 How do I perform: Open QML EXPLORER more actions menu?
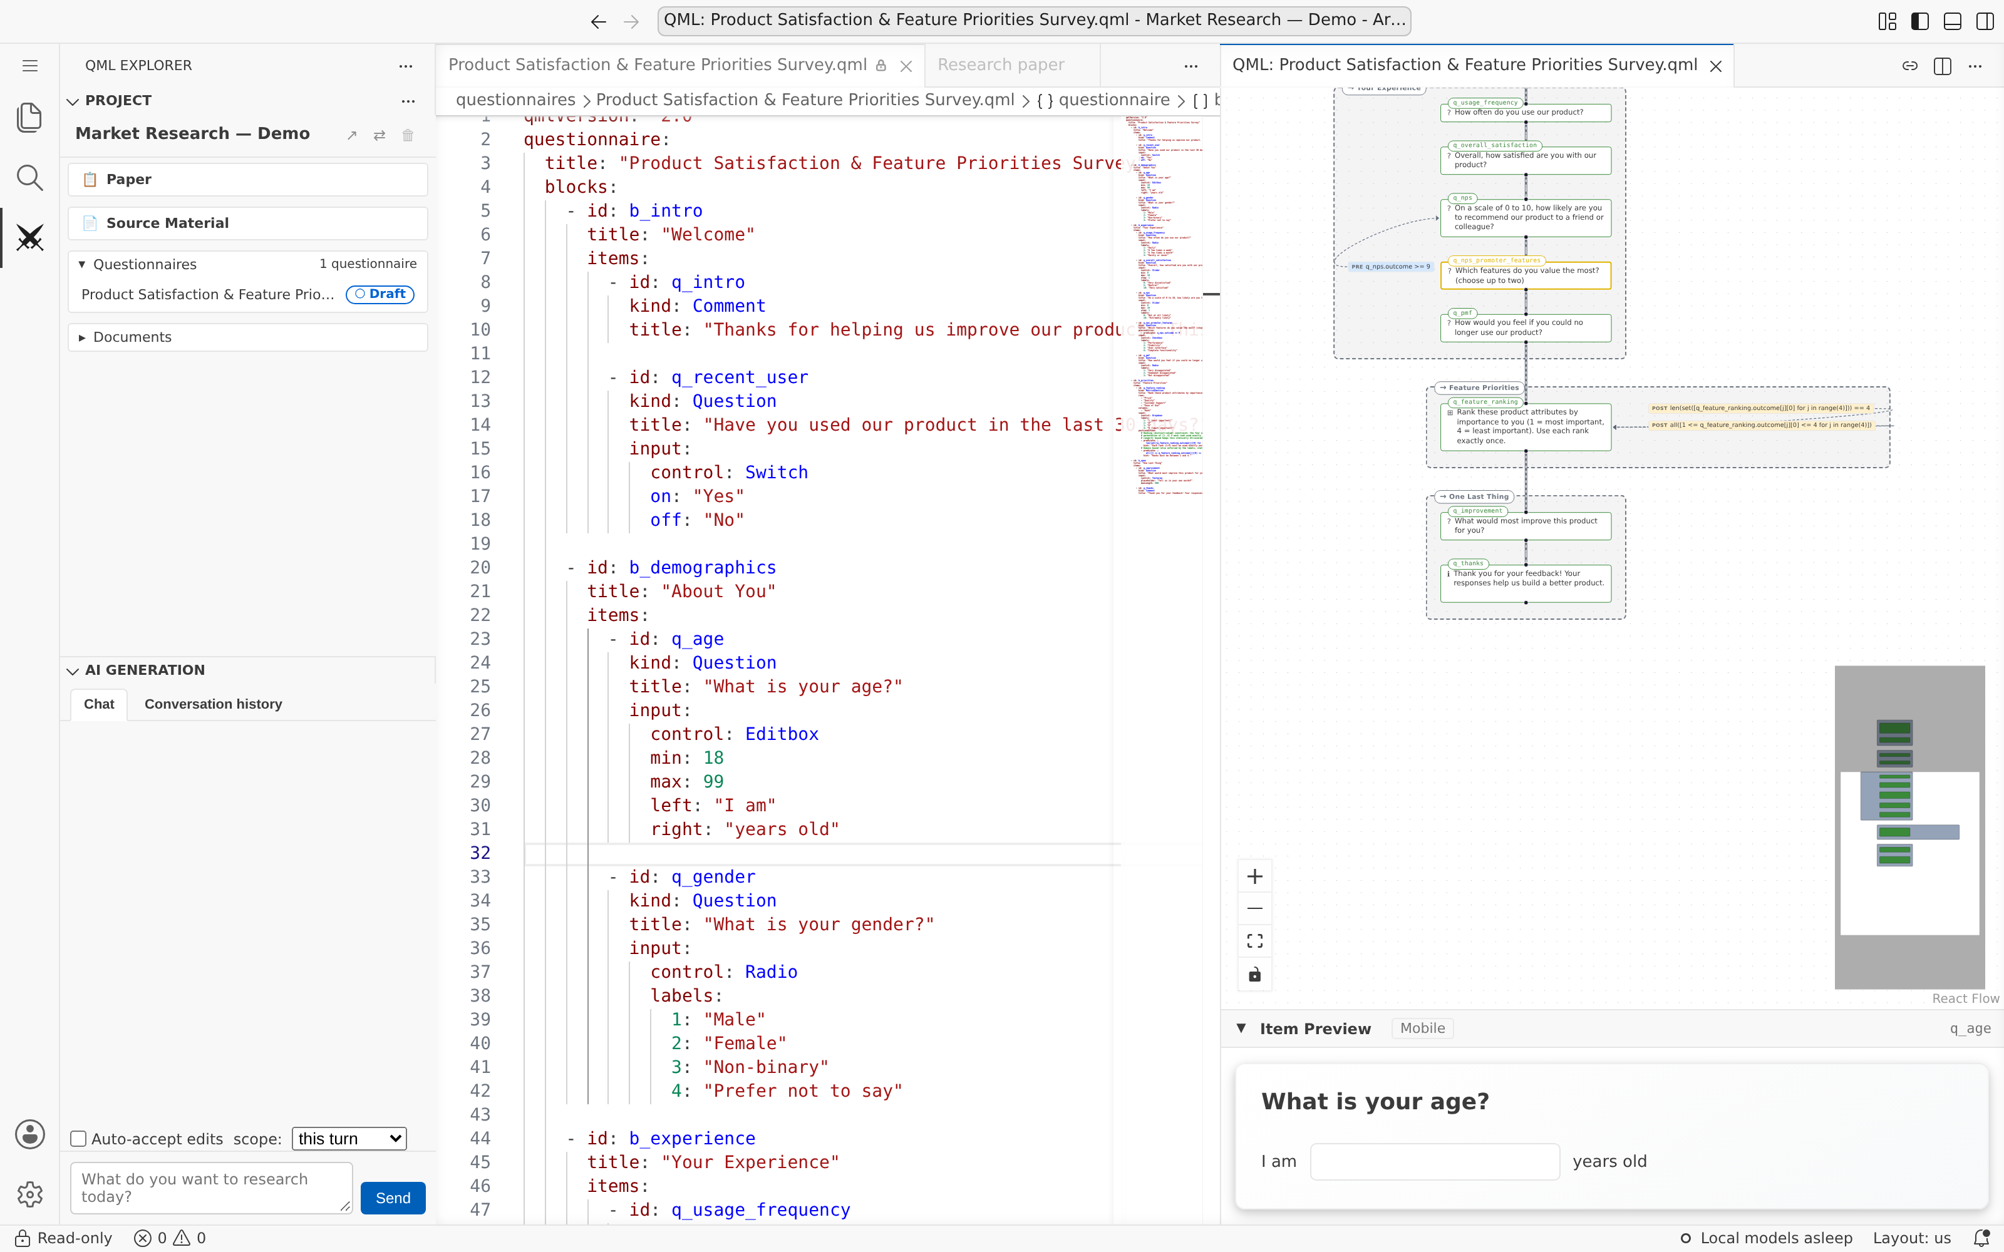pos(406,65)
